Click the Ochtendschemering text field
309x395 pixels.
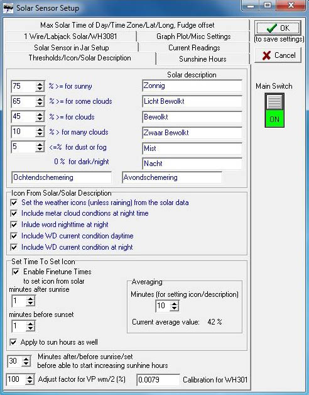pyautogui.click(x=62, y=177)
